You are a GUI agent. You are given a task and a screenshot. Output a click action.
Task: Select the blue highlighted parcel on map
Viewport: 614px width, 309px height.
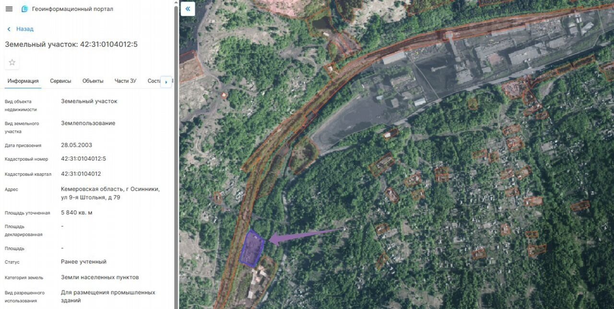[x=252, y=248]
